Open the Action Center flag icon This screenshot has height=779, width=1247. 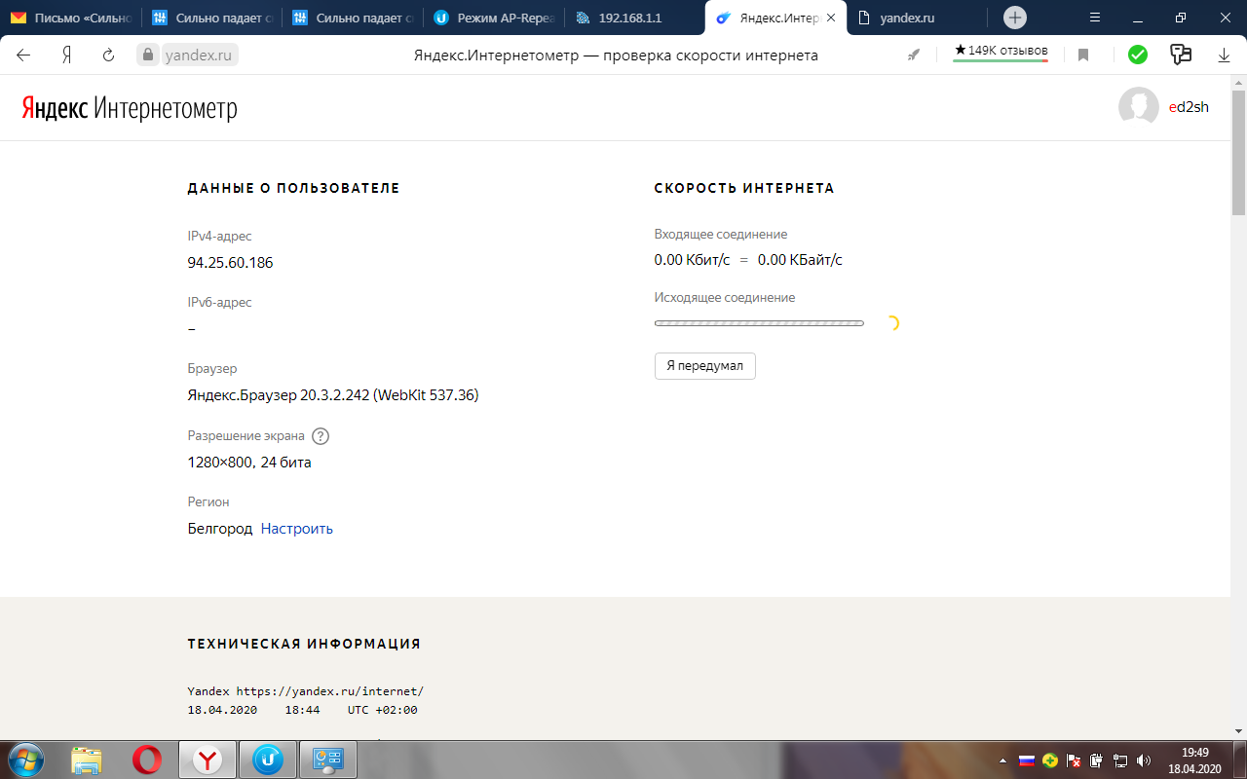pos(1074,760)
